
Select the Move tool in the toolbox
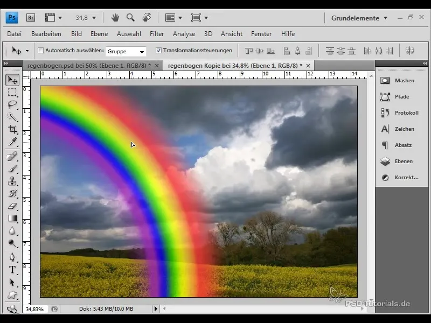[12, 80]
